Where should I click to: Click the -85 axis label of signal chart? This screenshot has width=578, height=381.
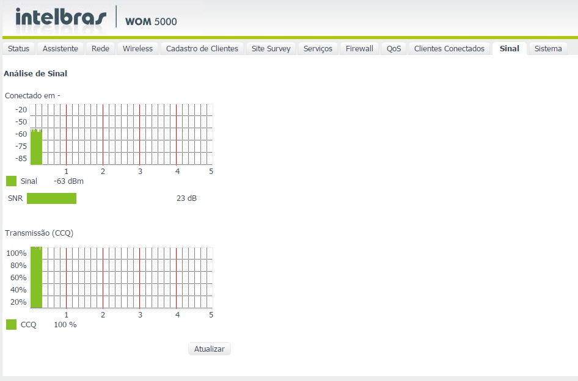click(x=21, y=158)
